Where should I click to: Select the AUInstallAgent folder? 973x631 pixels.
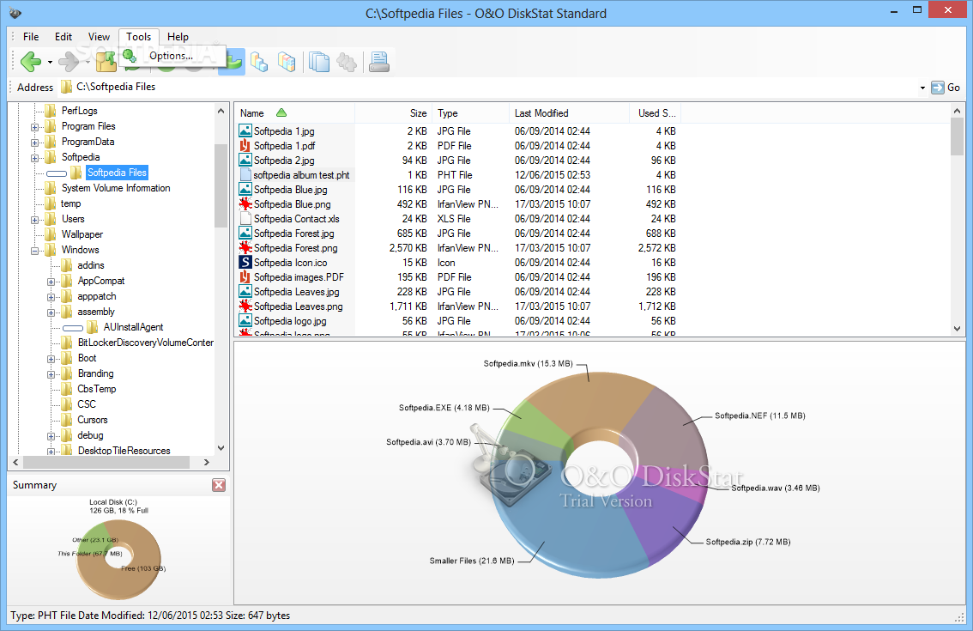coord(133,327)
